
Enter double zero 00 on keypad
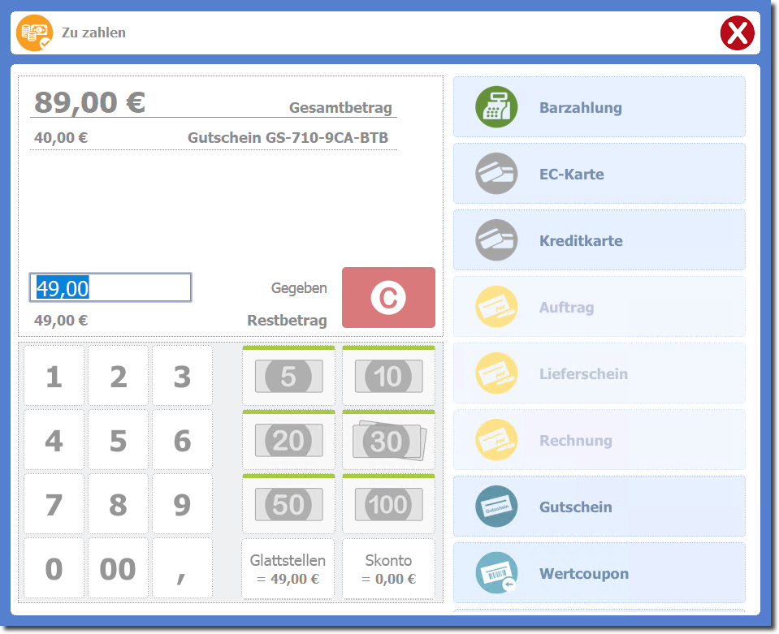118,568
